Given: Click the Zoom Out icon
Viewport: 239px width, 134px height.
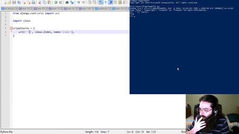Looking at the screenshot, I should [83, 2].
